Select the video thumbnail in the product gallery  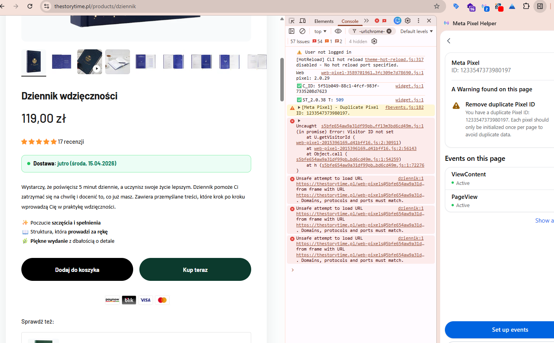coord(90,62)
